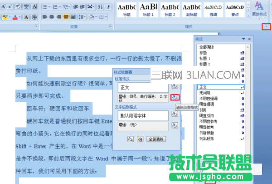Apply the 标题 1 style from gallery
Viewport: 272px width, 184px height.
pyautogui.click(x=148, y=10)
